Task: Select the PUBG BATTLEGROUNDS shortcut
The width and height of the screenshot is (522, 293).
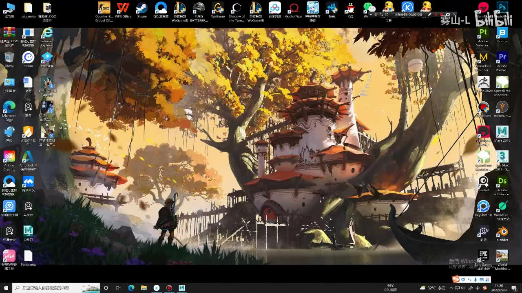Action: tap(199, 8)
